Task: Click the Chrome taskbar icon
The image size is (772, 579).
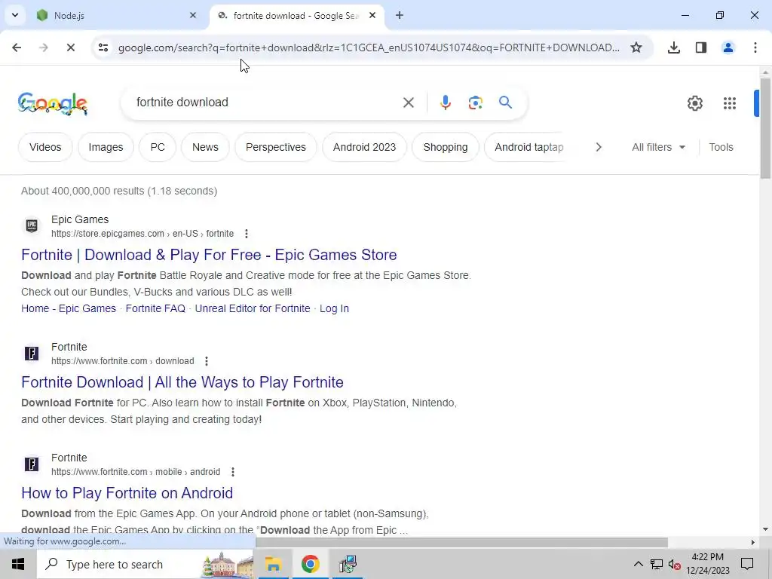Action: (x=310, y=564)
